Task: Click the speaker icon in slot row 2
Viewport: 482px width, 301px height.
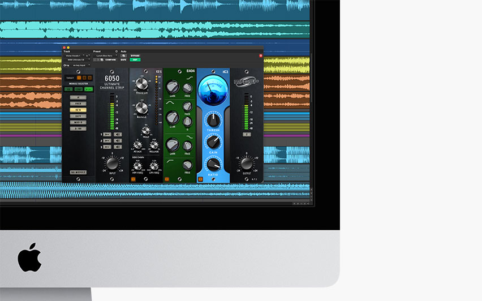Action: (118, 140)
